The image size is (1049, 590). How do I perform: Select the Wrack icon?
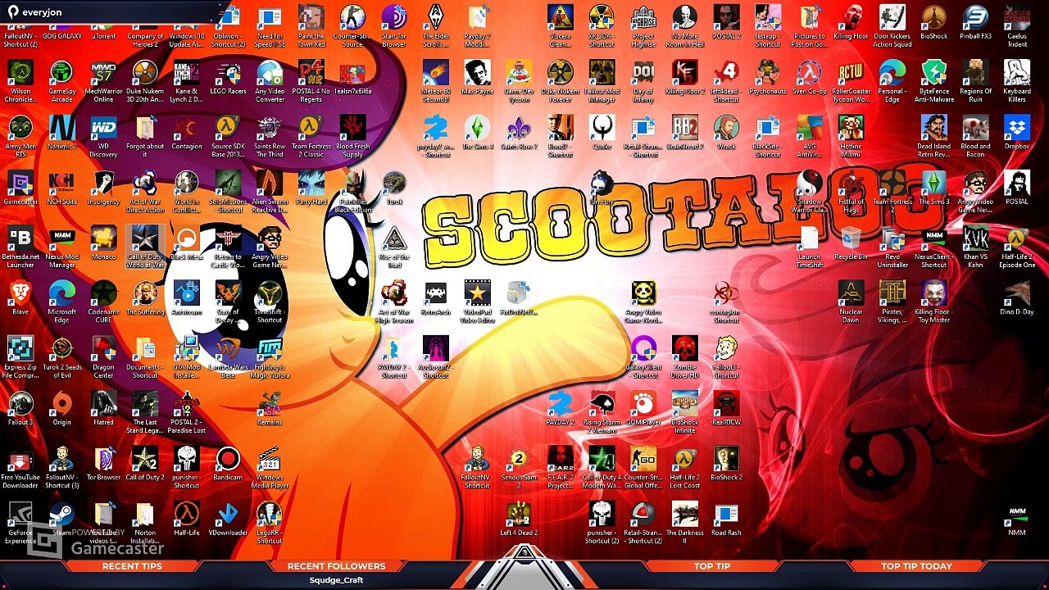pos(726,132)
